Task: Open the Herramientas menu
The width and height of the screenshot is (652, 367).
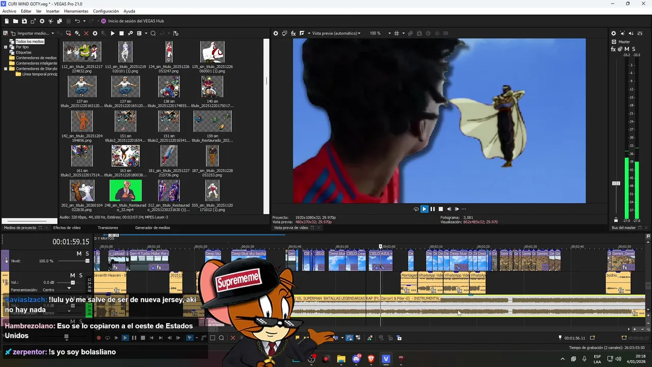Action: pyautogui.click(x=76, y=11)
